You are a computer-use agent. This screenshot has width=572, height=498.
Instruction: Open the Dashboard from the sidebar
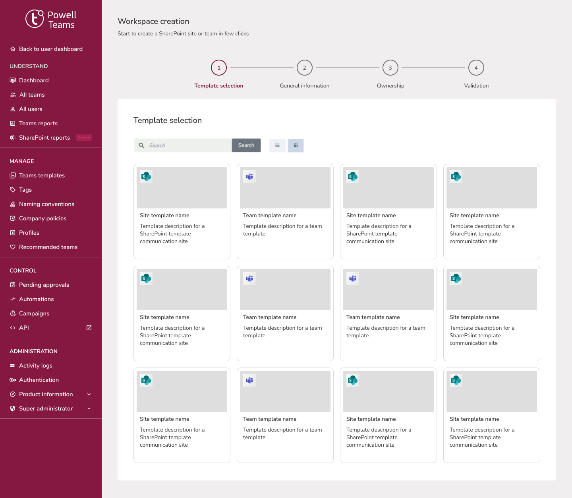point(34,80)
